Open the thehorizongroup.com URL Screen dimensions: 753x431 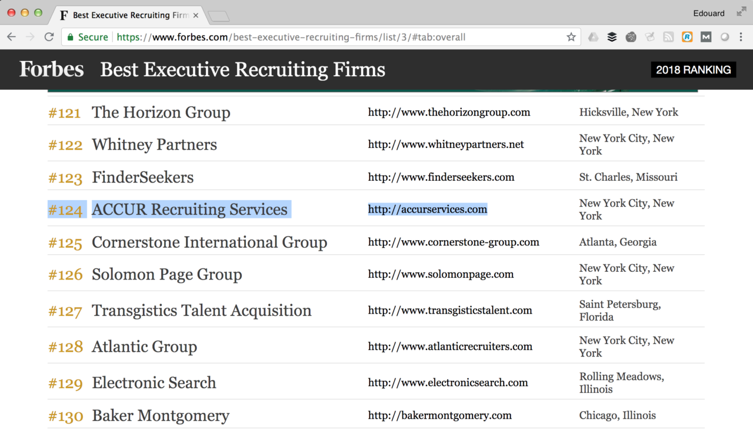coord(449,112)
